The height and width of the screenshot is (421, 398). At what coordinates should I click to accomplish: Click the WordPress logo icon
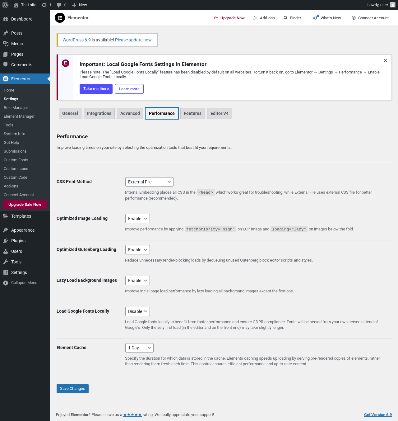[x=5, y=5]
